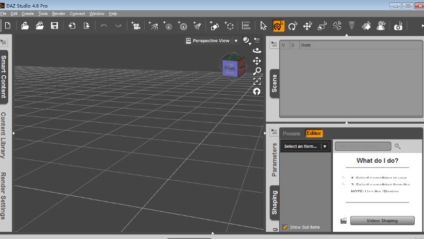Open the File menu
Viewport: 424px width, 239px height.
(x=3, y=13)
